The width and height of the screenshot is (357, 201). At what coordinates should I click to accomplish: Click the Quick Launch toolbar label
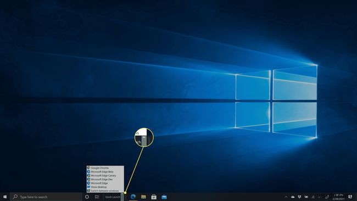point(113,197)
